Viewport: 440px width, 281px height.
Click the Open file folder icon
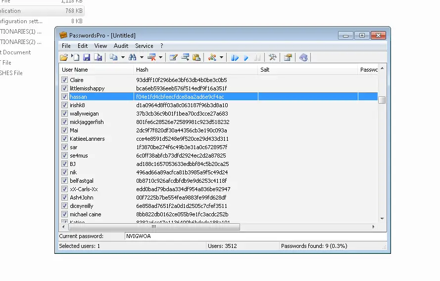(x=64, y=57)
